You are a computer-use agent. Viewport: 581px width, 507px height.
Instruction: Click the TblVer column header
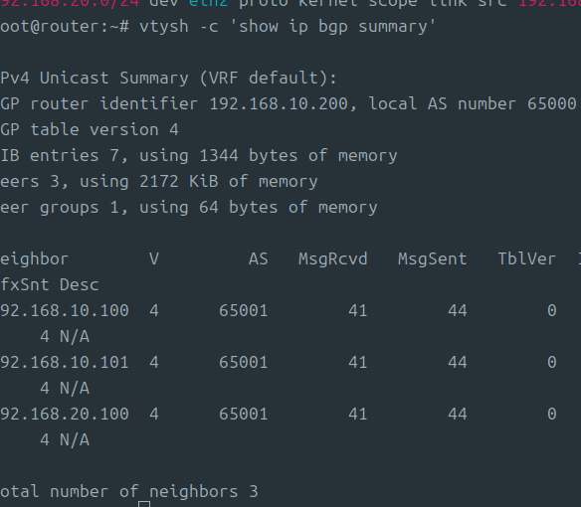click(x=526, y=258)
